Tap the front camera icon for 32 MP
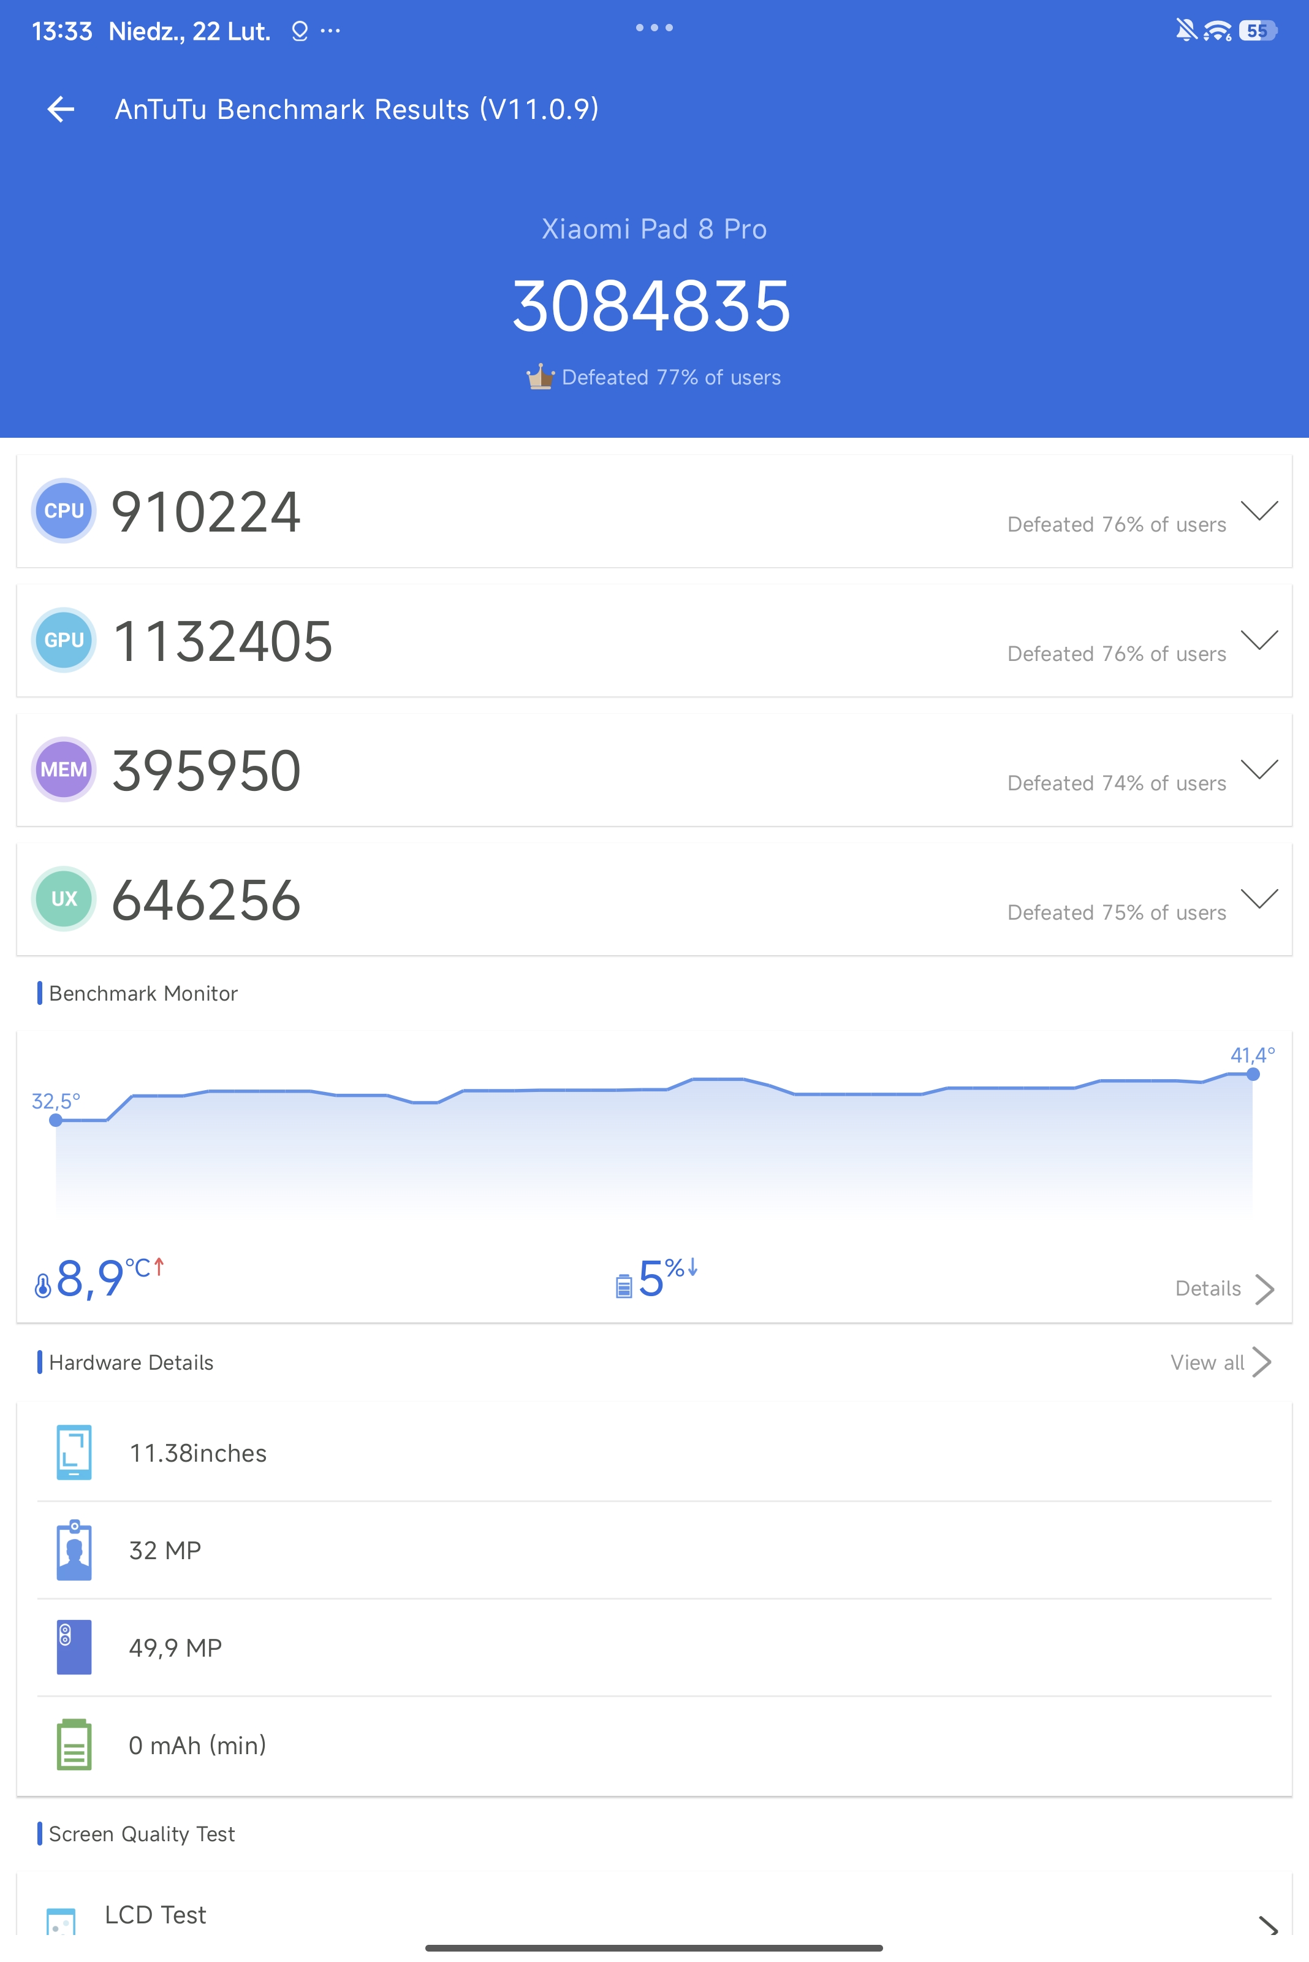 coord(74,1550)
